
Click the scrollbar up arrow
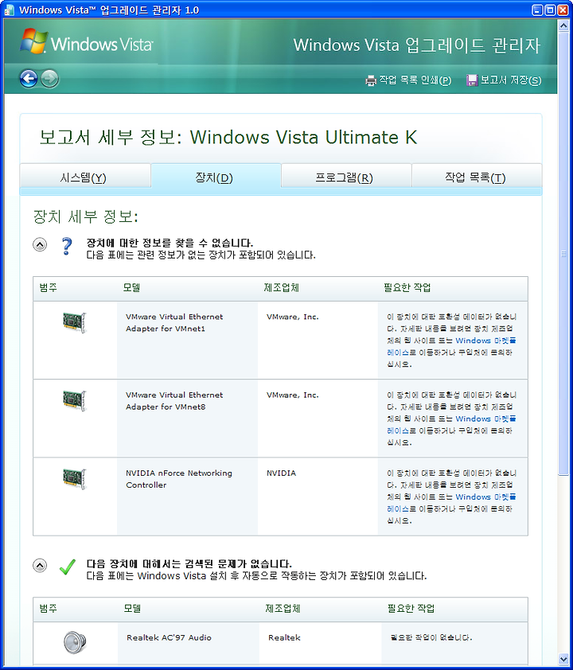click(x=563, y=25)
